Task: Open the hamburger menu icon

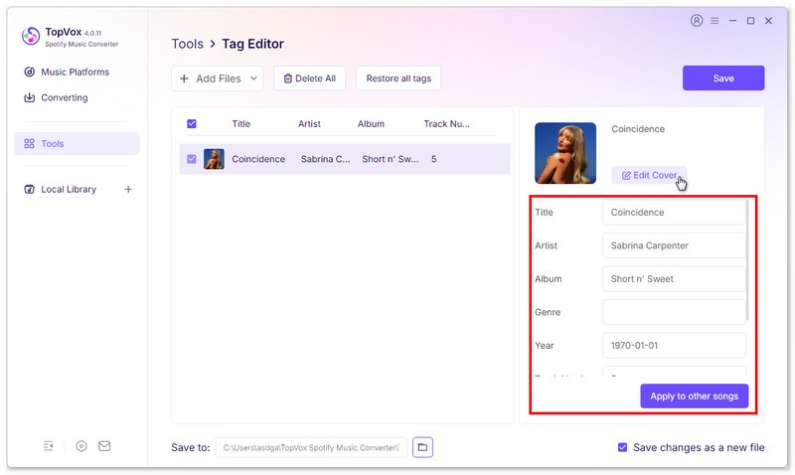Action: click(715, 21)
